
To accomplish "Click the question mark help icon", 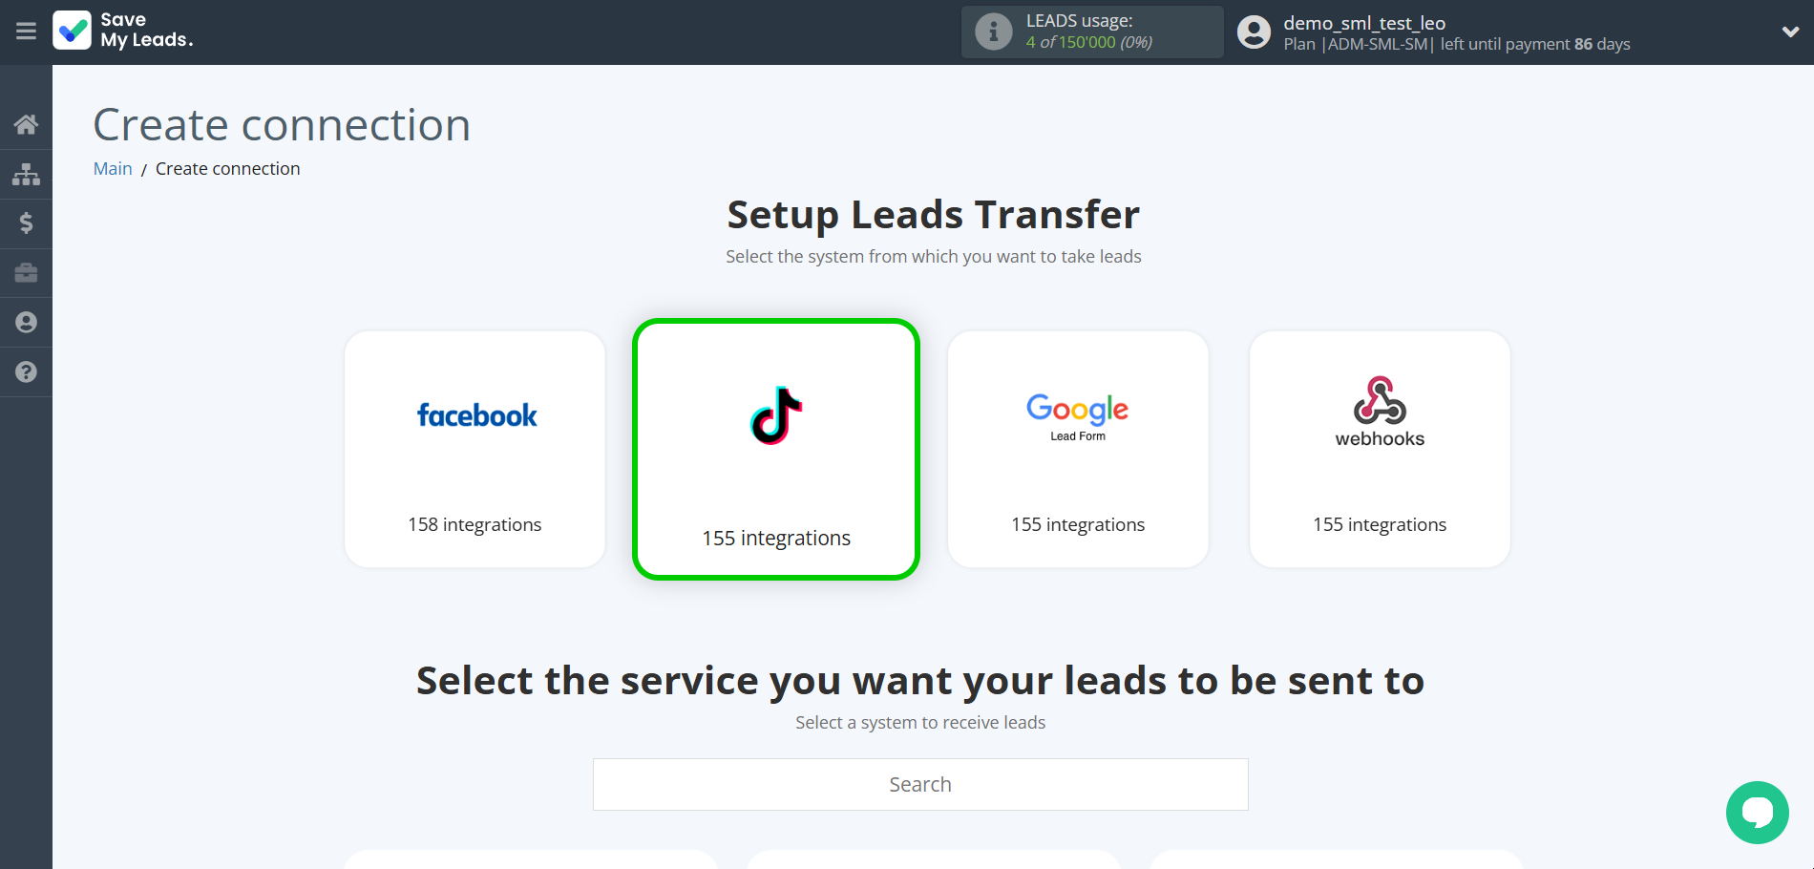I will coord(26,371).
